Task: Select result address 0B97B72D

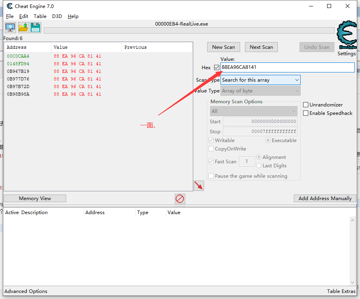Action: click(x=18, y=86)
